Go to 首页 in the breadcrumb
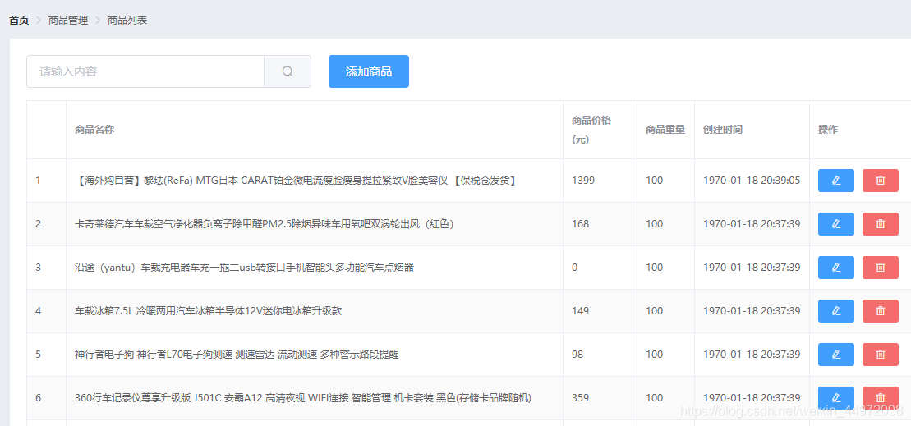 pos(19,21)
